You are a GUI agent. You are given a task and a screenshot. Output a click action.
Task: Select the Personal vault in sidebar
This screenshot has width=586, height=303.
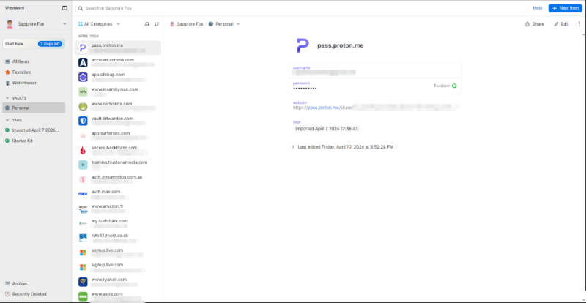click(34, 108)
